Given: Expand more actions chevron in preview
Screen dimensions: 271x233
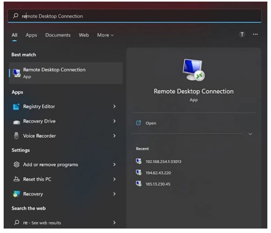Looking at the screenshot, I should pyautogui.click(x=250, y=134).
